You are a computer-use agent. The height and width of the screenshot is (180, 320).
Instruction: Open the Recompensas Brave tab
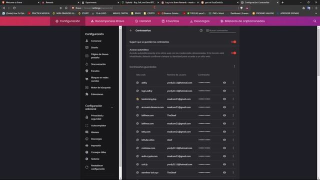pyautogui.click(x=107, y=21)
